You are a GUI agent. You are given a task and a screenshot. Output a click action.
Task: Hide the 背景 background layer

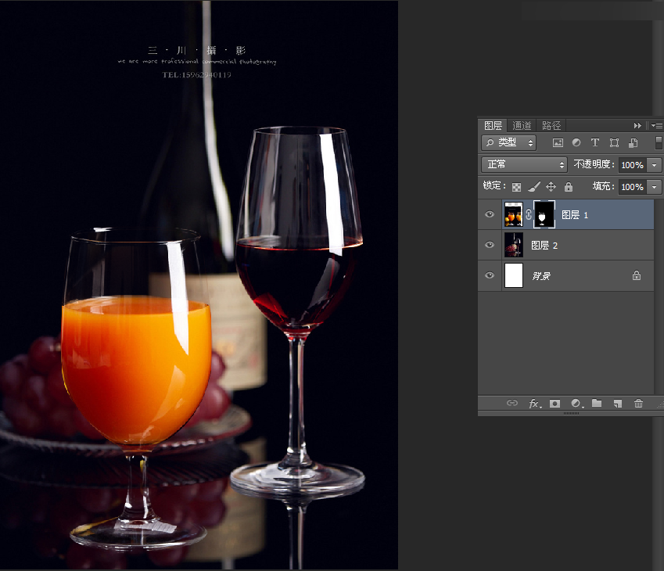pos(489,275)
